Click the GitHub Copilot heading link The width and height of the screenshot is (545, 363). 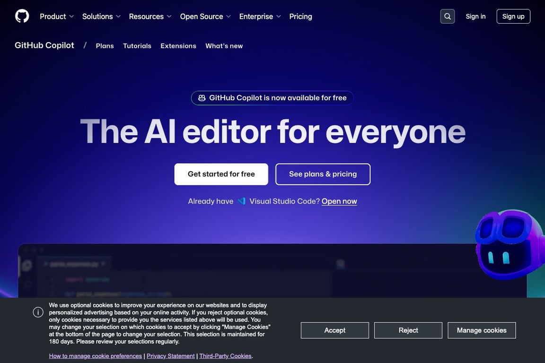pos(44,45)
